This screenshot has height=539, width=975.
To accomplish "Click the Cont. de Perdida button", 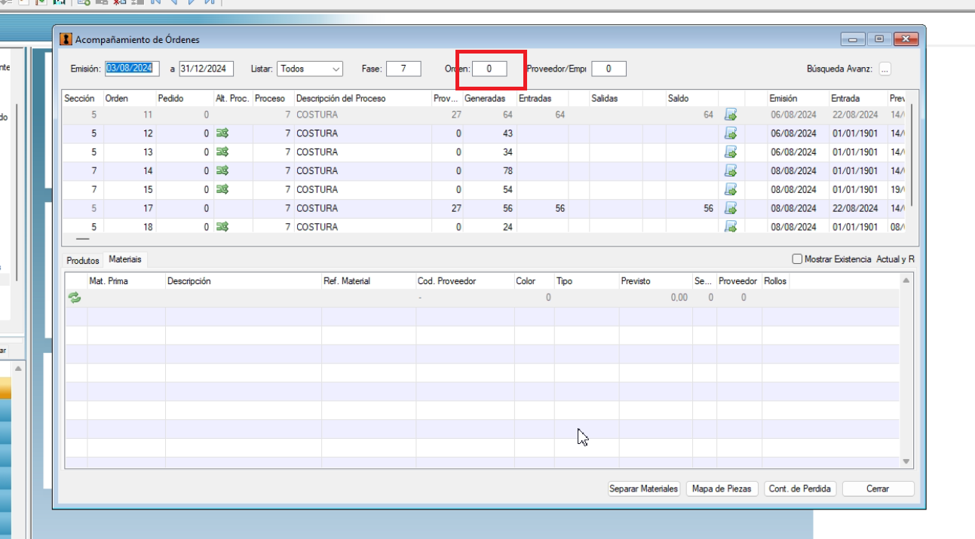I will [800, 488].
